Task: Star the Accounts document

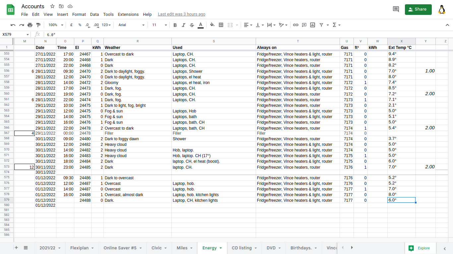Action: point(52,6)
